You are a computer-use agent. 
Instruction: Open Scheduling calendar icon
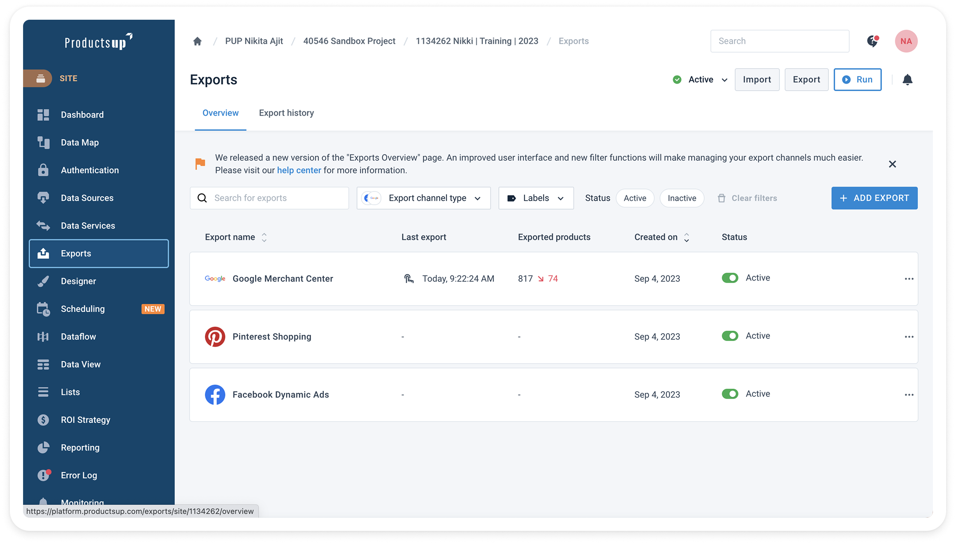coord(43,309)
